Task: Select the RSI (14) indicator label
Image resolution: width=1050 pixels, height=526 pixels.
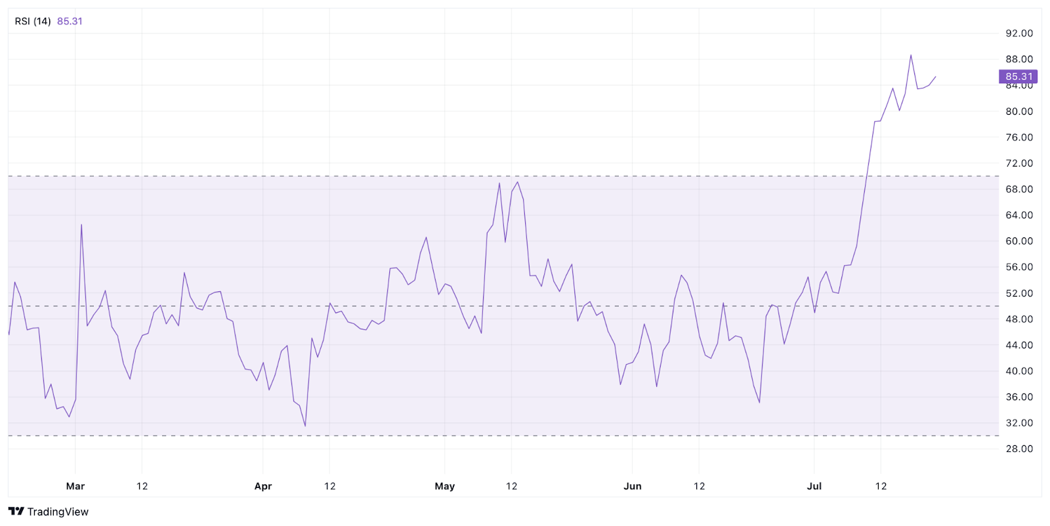Action: [33, 21]
